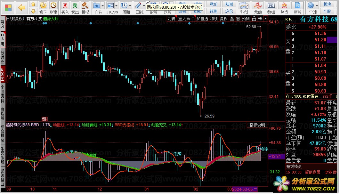Screen dimensions: 340x194
Task: Toggle 预测 forecast in chart bar
Action: 246,19
